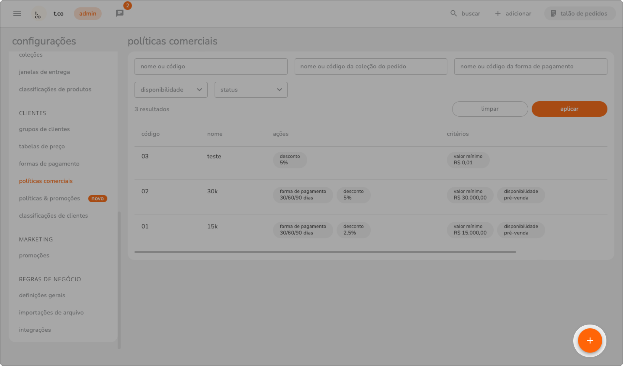Open policy row 02 named 30k

(212, 192)
